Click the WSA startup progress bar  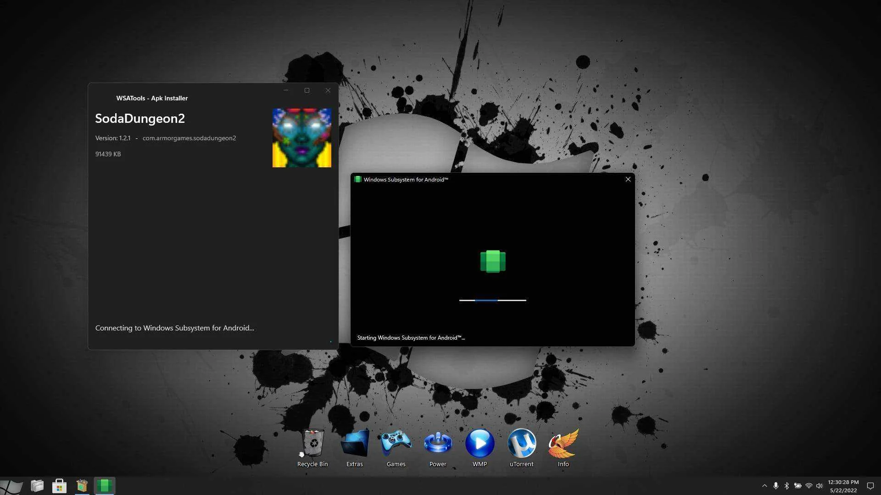click(x=493, y=300)
